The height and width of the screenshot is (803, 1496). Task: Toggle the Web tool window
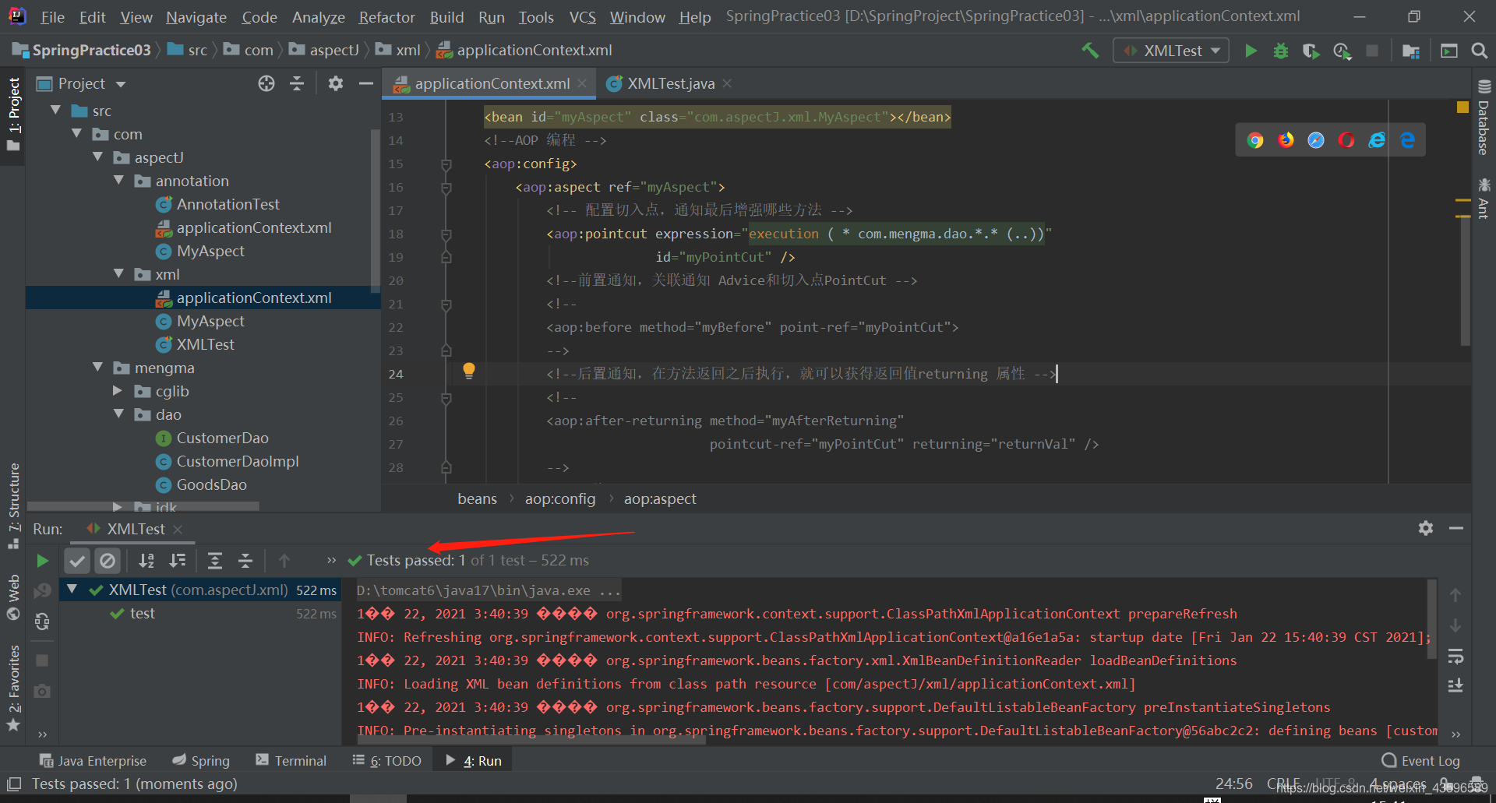pyautogui.click(x=13, y=597)
